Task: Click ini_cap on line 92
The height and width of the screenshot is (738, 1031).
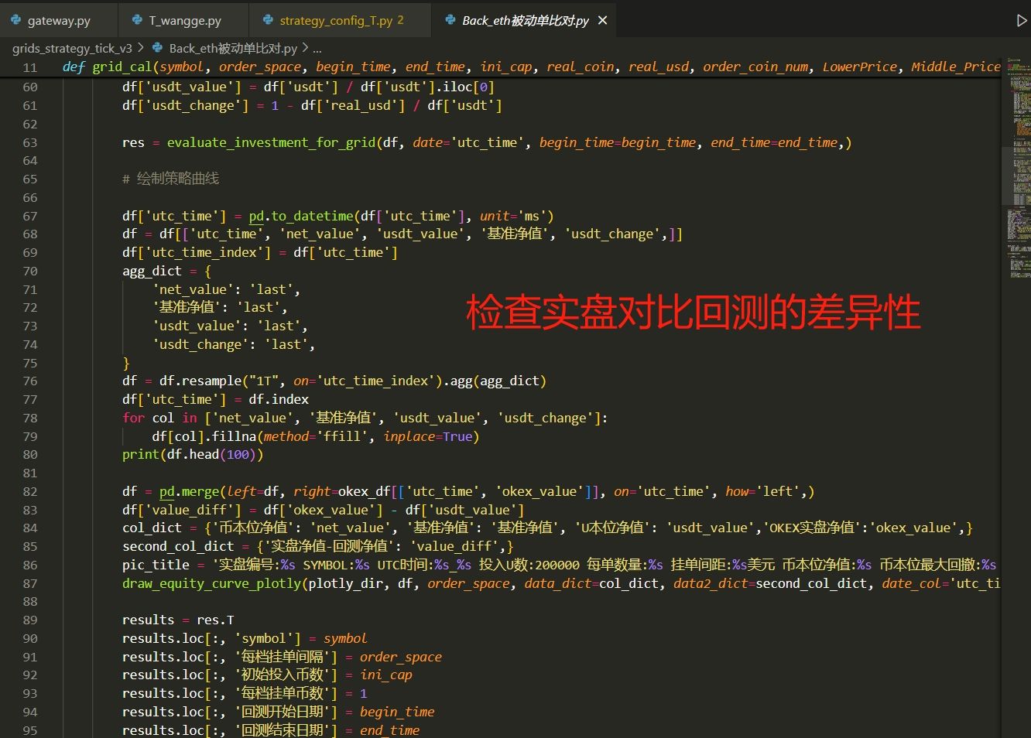Action: 386,675
